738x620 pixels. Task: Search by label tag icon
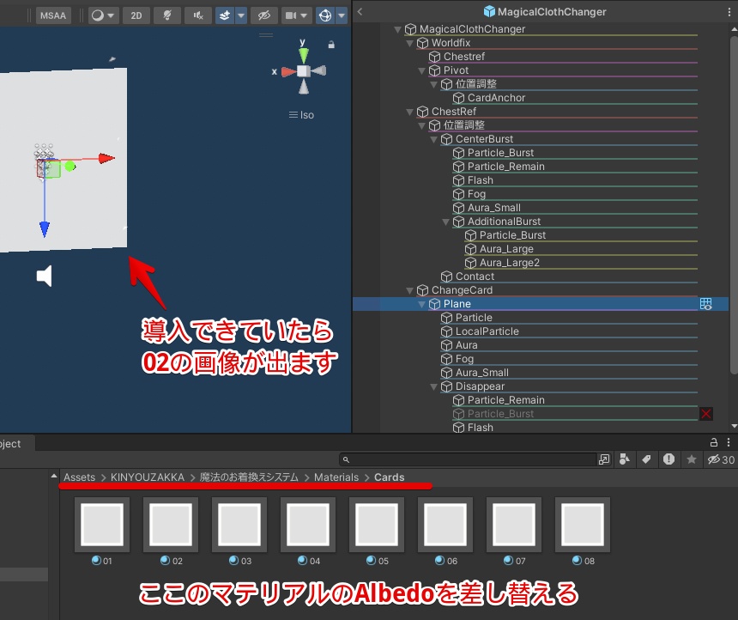[x=647, y=459]
